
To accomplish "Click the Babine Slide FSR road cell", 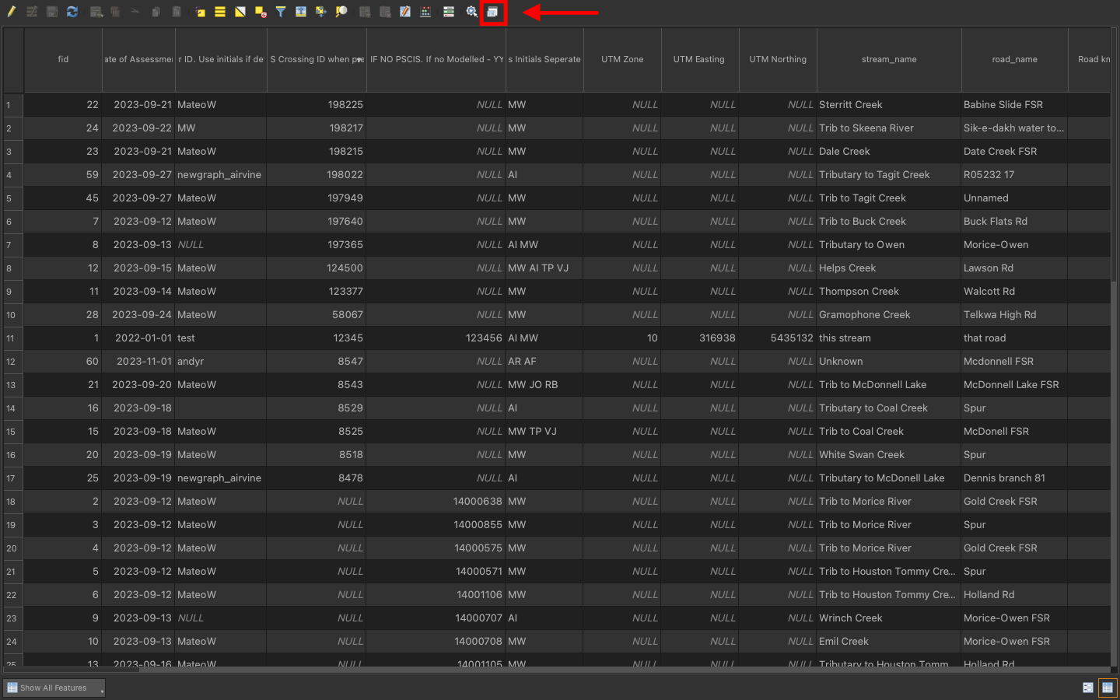I will click(1015, 105).
